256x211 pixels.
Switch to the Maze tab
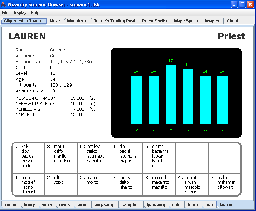coord(55,21)
